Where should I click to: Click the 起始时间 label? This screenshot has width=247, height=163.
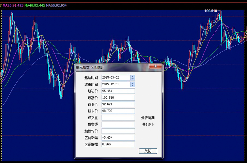tap(91, 78)
